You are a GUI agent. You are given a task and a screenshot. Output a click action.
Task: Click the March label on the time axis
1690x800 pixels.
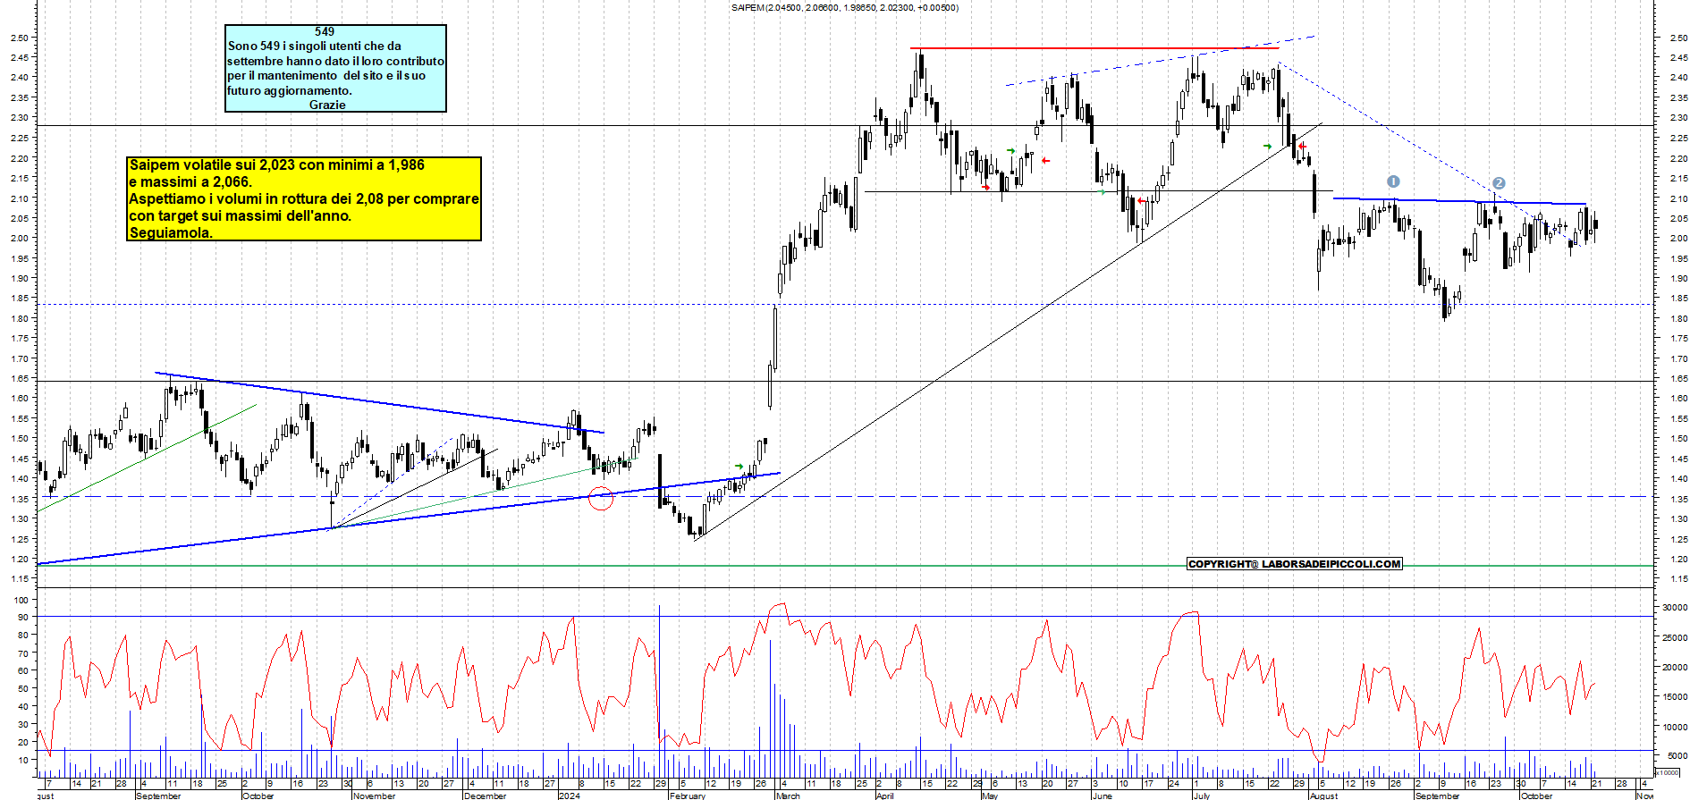tap(788, 796)
